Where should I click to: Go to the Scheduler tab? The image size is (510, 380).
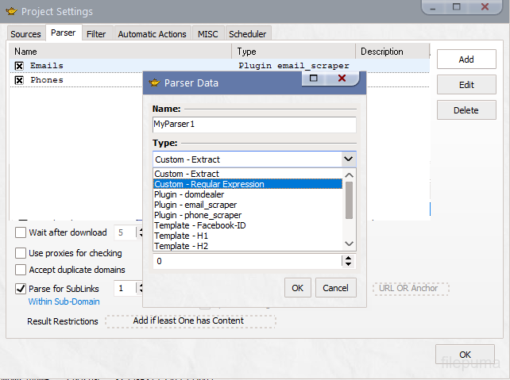click(248, 34)
